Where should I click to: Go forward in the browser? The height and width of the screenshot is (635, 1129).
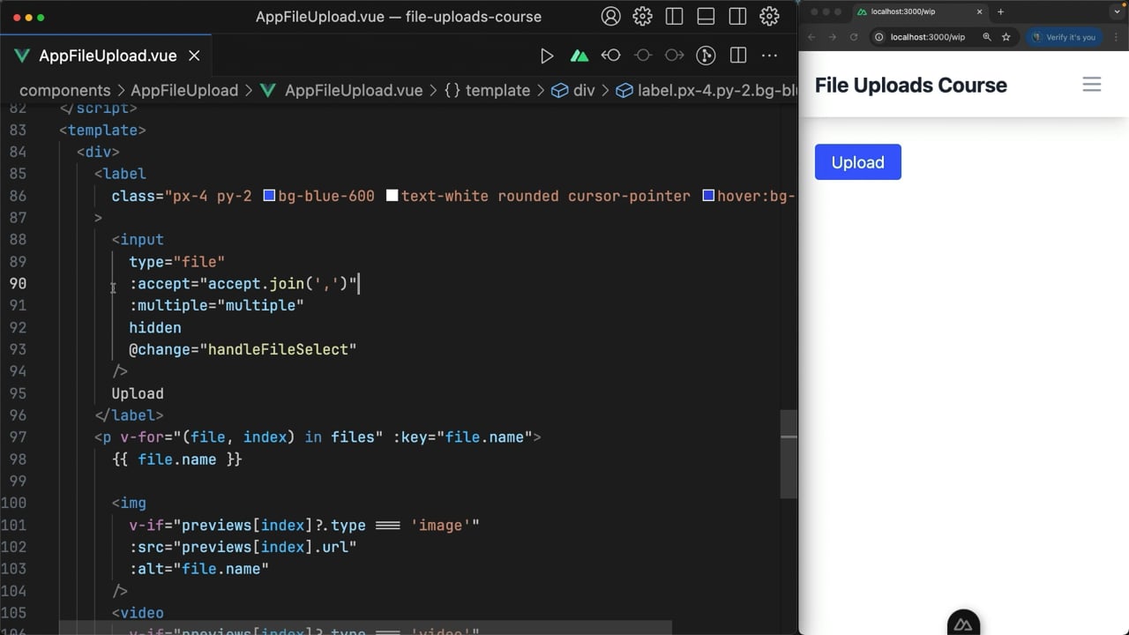833,37
